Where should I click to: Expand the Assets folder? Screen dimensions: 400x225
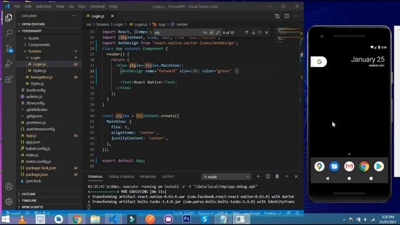[49, 38]
